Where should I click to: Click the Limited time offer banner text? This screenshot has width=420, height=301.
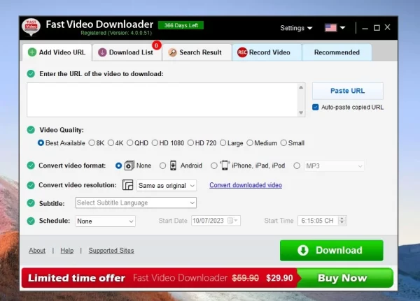pos(76,278)
